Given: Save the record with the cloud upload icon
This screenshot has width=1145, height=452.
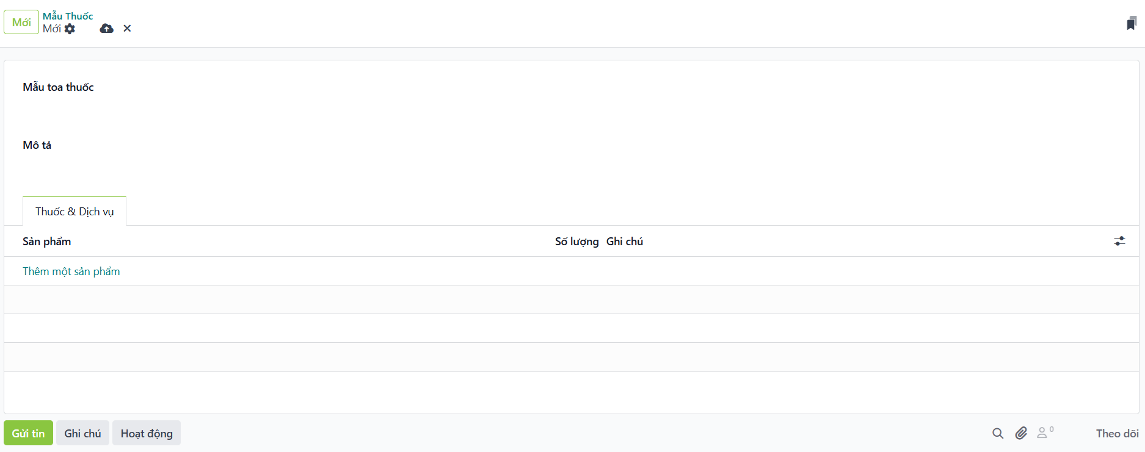Looking at the screenshot, I should tap(107, 29).
